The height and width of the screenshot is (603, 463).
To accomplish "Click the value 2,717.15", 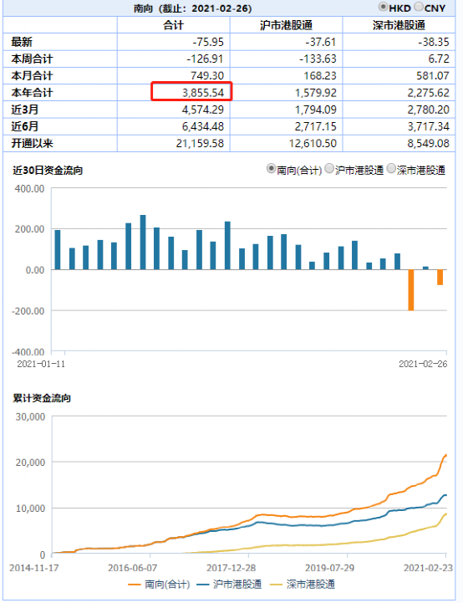I will 316,126.
